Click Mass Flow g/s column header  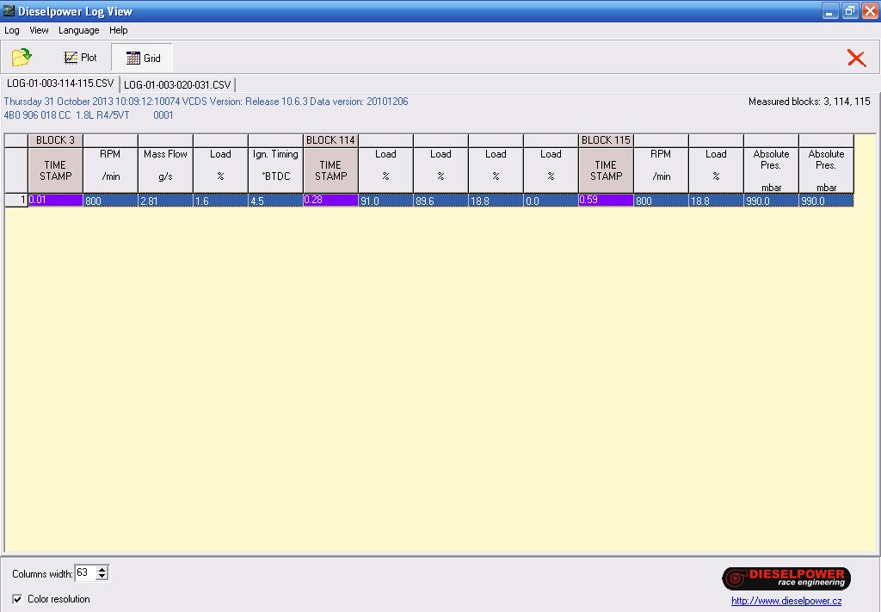point(165,170)
